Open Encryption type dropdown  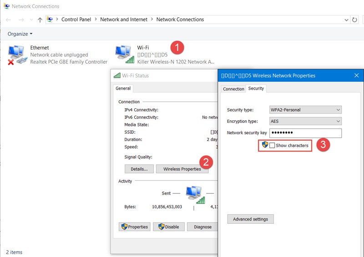[x=305, y=121]
